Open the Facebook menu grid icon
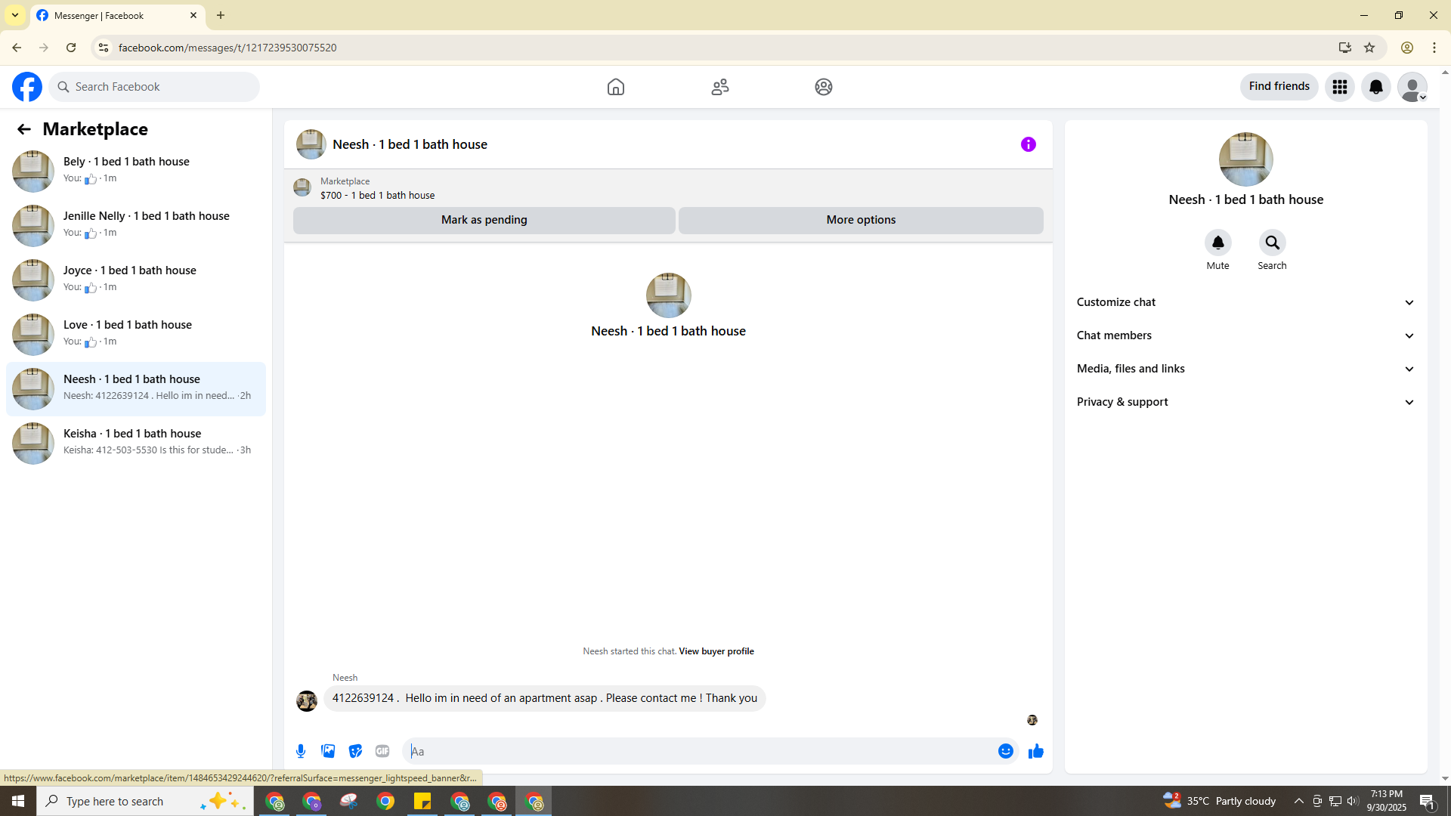 [1340, 87]
